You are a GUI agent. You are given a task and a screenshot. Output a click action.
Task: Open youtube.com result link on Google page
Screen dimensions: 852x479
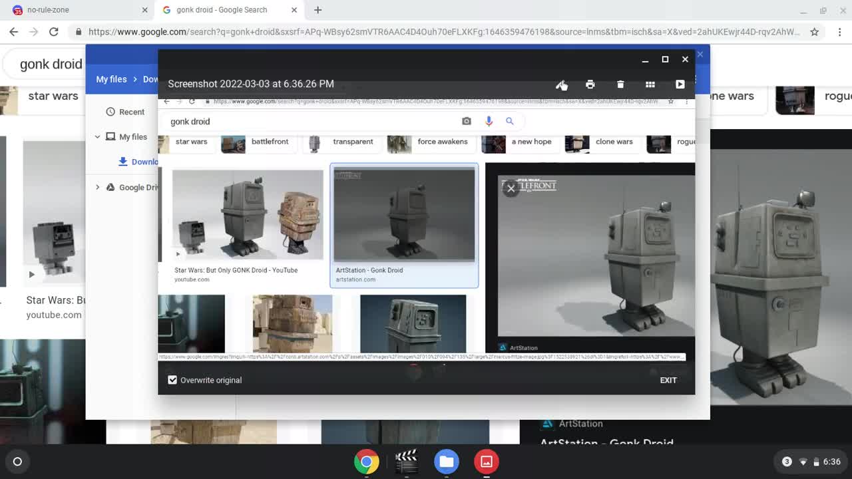54,315
